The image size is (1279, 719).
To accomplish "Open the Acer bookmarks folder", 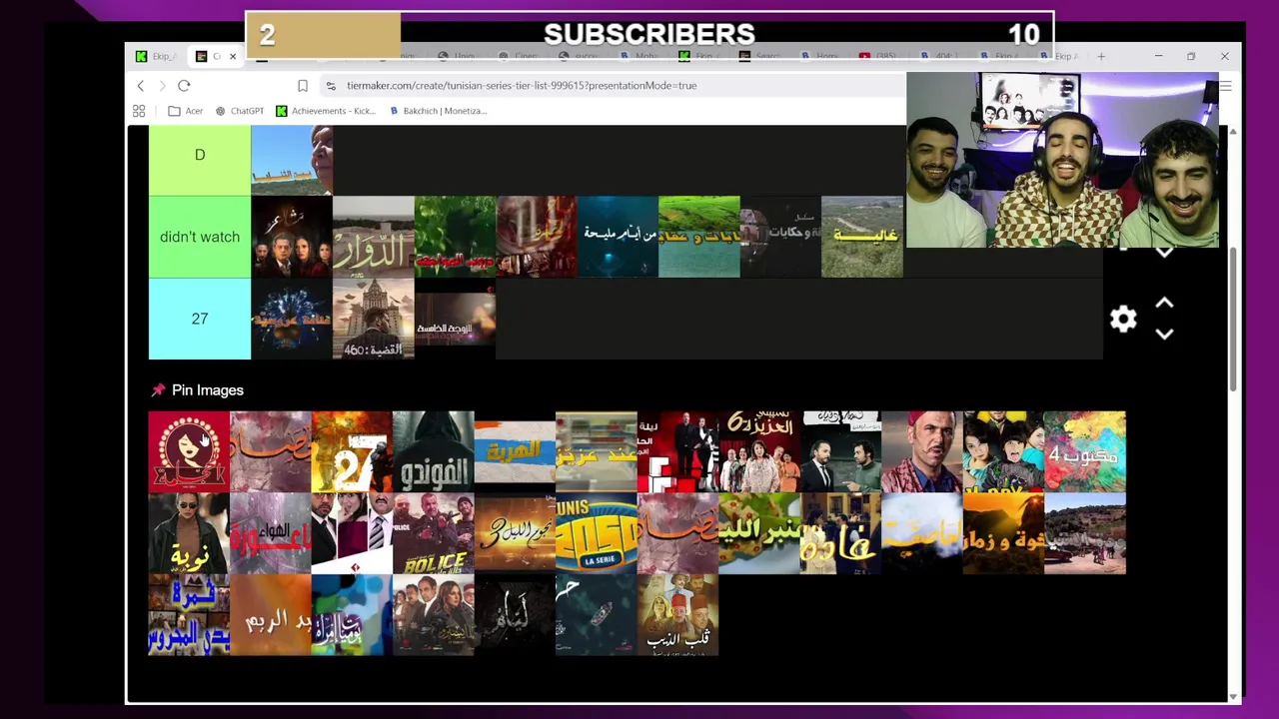I will coord(186,111).
